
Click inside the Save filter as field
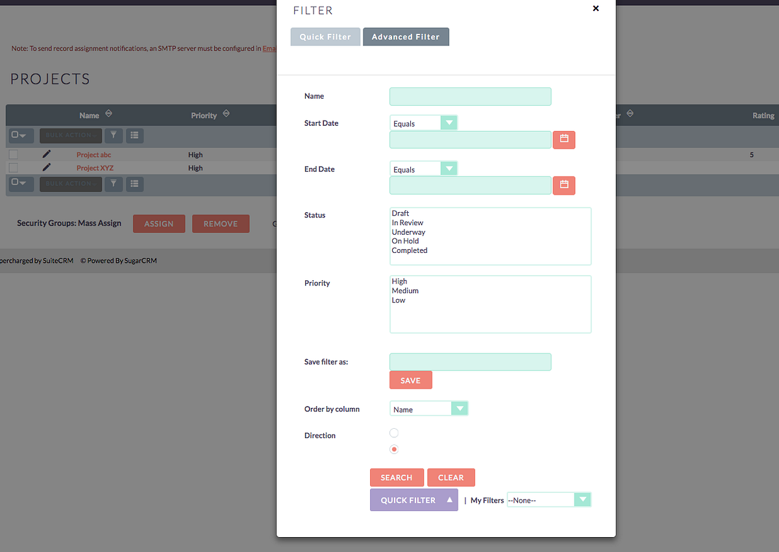click(x=470, y=361)
